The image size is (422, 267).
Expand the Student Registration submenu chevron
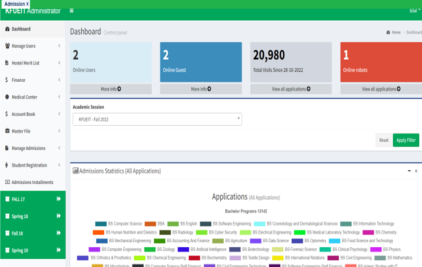tap(59, 164)
